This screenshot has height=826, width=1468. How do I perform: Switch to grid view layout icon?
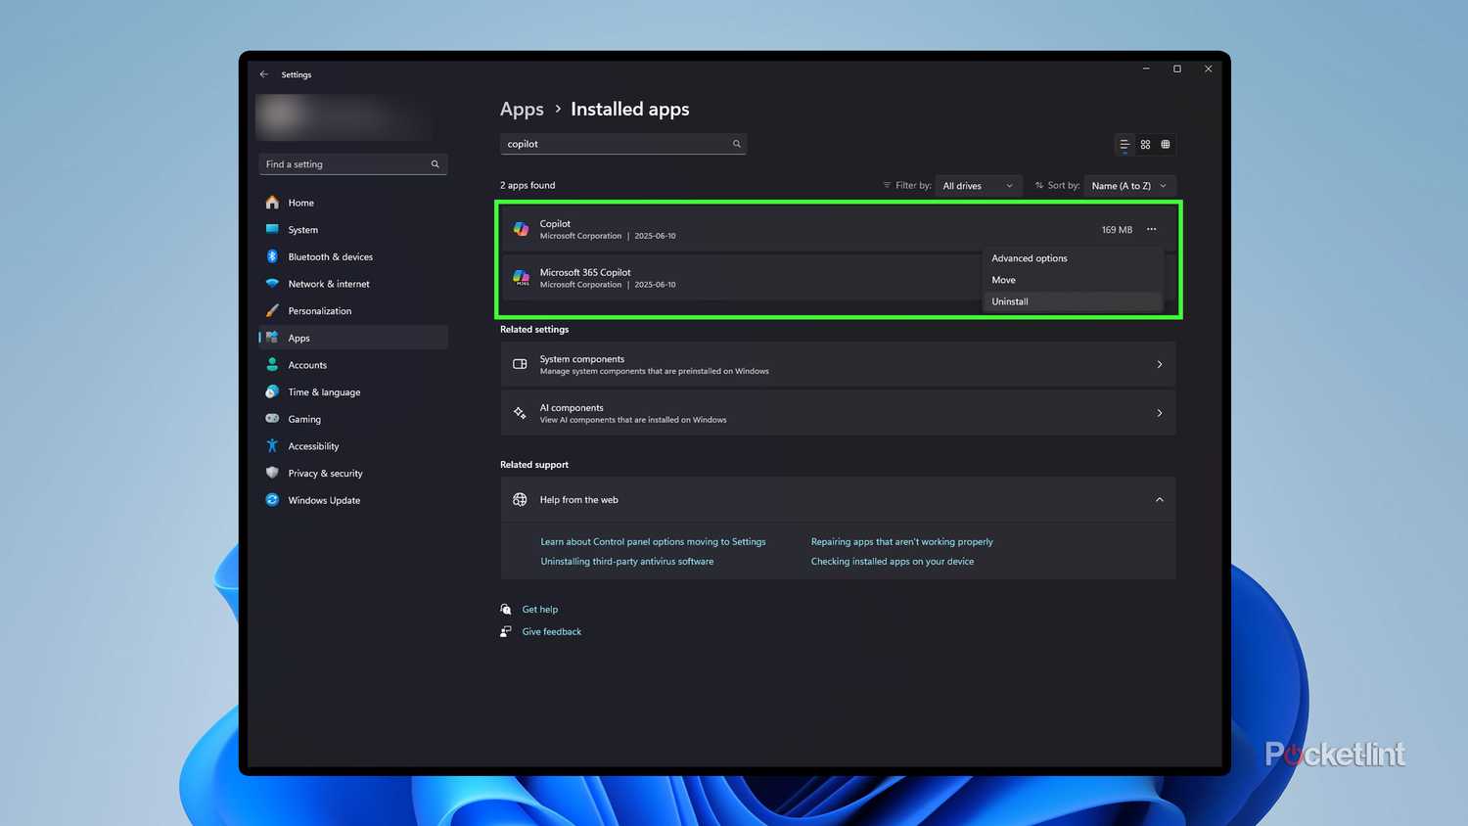(1145, 144)
